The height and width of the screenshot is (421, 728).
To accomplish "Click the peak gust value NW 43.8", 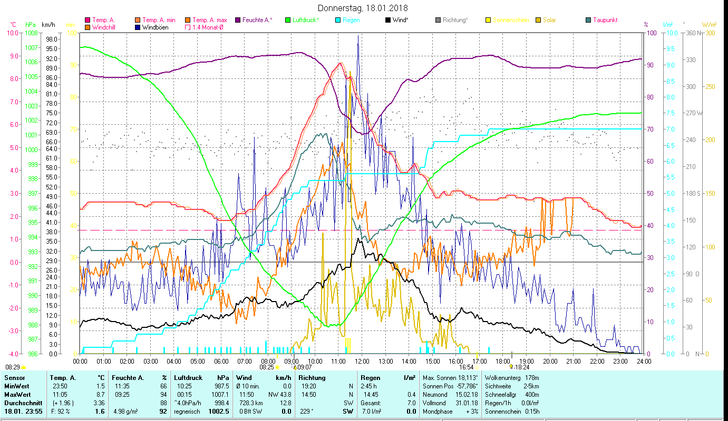I will coord(280,394).
